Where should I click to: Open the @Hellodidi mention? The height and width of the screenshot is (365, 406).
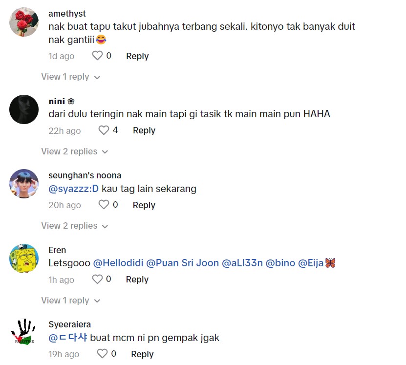(118, 263)
